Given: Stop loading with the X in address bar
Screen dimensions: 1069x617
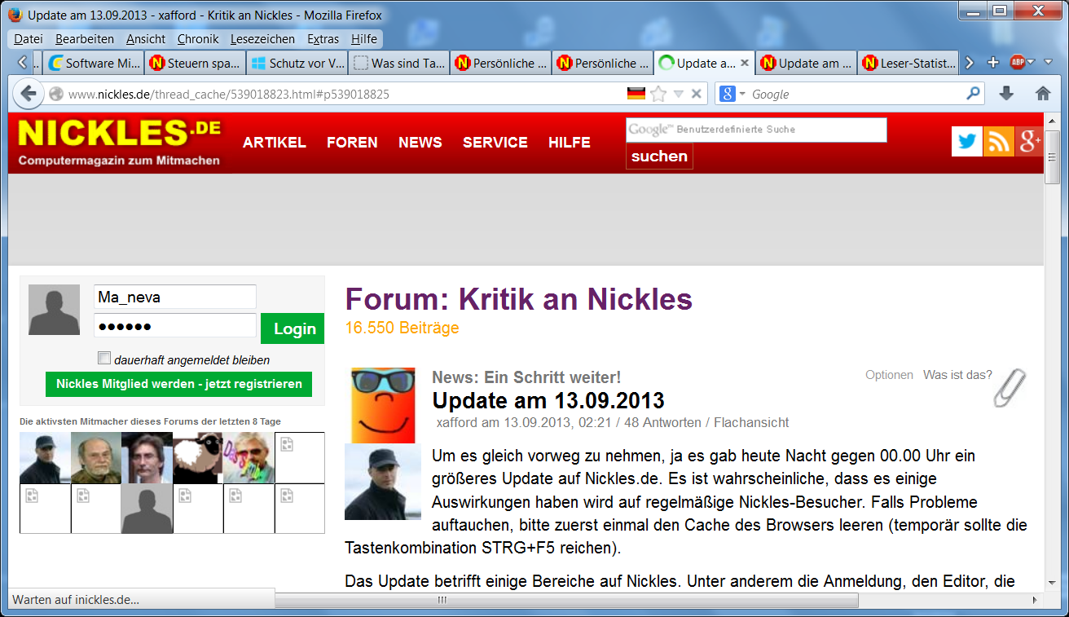Looking at the screenshot, I should pyautogui.click(x=696, y=94).
